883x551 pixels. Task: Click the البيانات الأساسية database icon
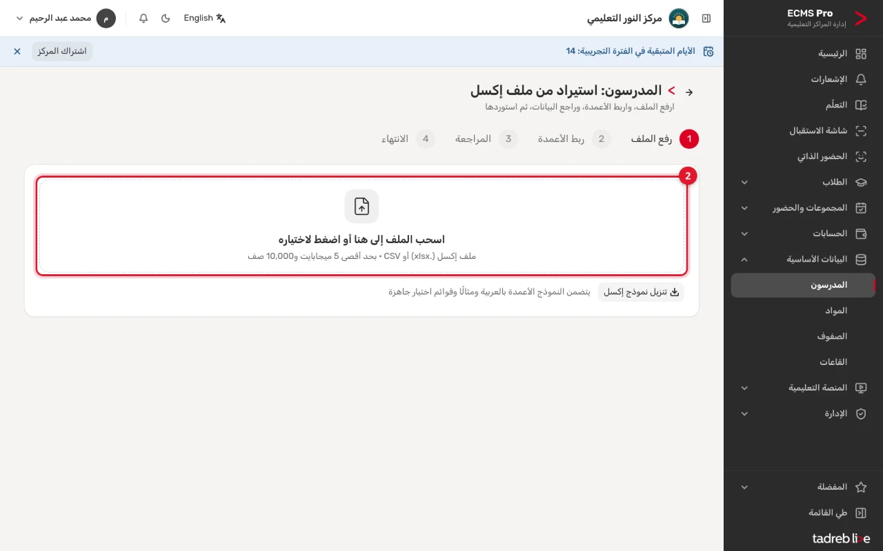861,260
